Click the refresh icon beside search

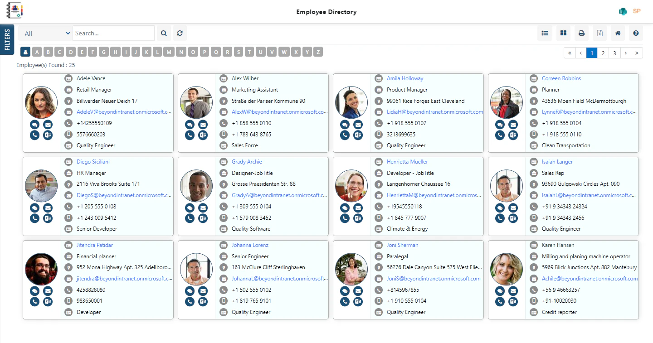point(180,33)
